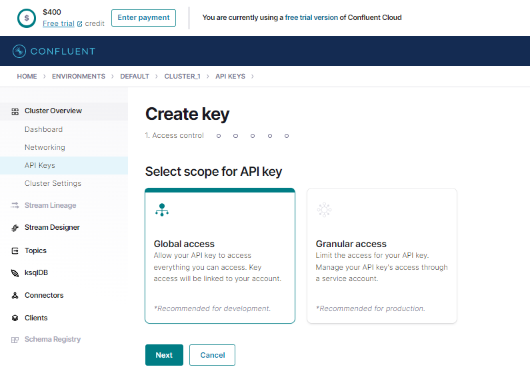The image size is (530, 377).
Task: Click the Cluster Overview grid icon
Action: (15, 111)
